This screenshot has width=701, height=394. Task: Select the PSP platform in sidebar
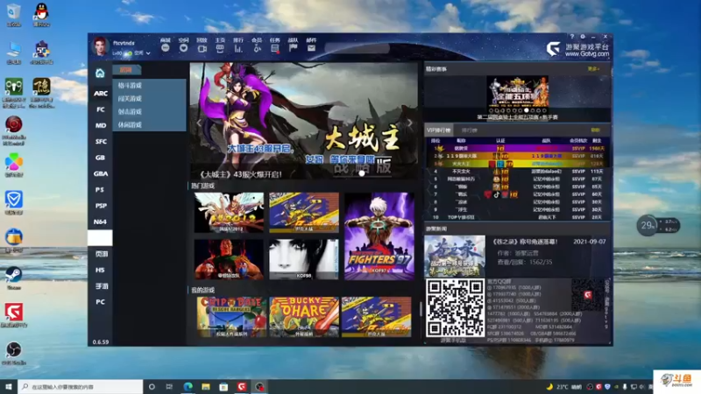pyautogui.click(x=100, y=206)
